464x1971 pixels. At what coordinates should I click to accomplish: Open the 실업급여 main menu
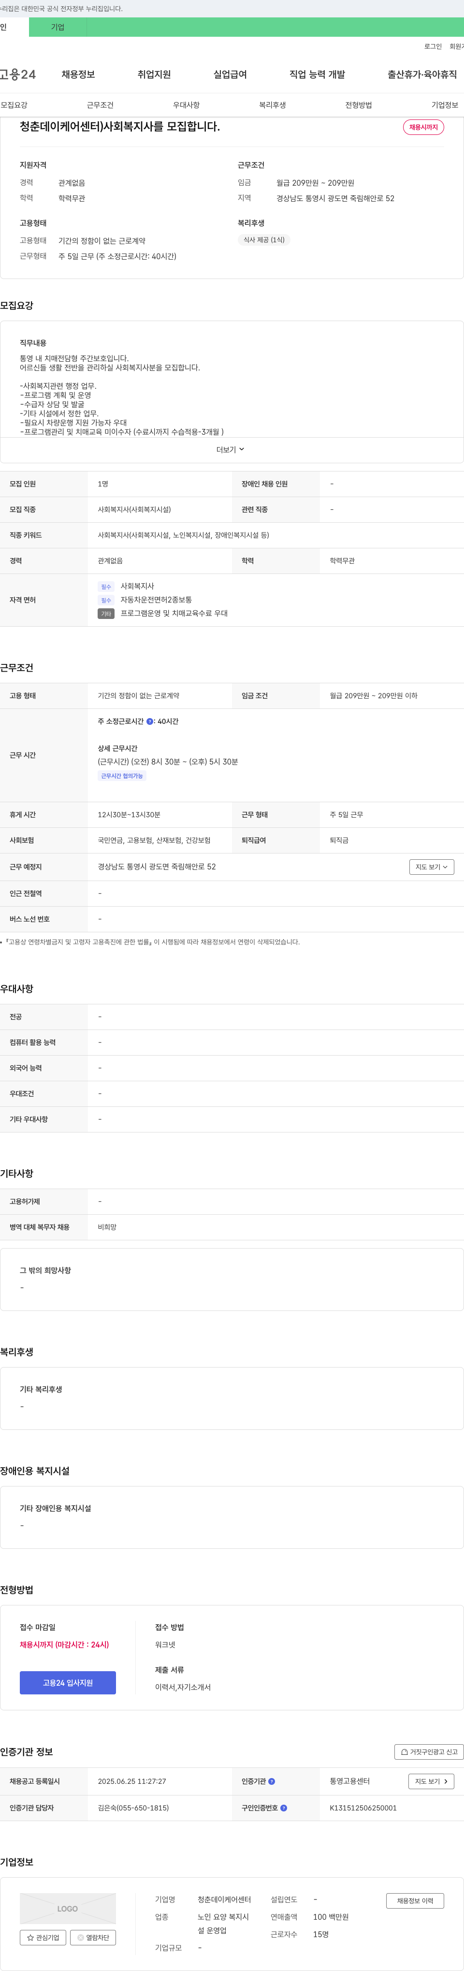tap(230, 74)
